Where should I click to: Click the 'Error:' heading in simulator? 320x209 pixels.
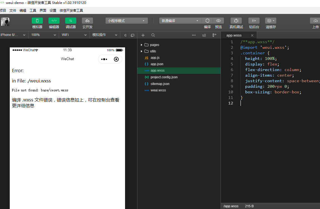click(x=18, y=71)
